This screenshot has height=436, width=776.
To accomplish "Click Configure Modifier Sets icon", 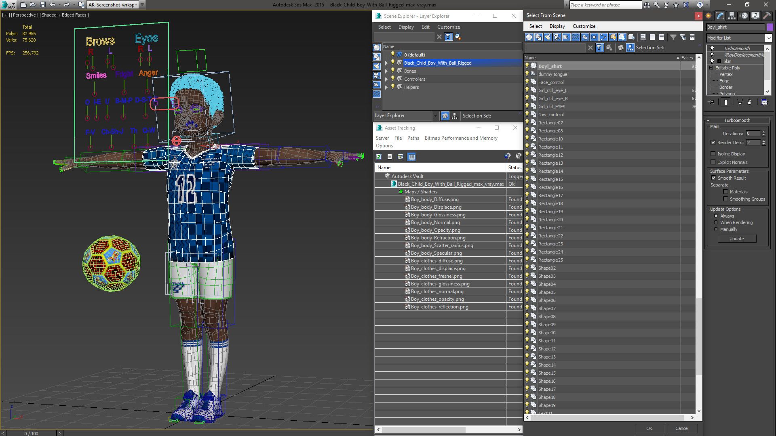I will 764,102.
